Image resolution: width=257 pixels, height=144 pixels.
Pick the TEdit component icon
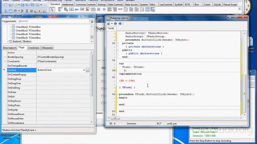82,10
